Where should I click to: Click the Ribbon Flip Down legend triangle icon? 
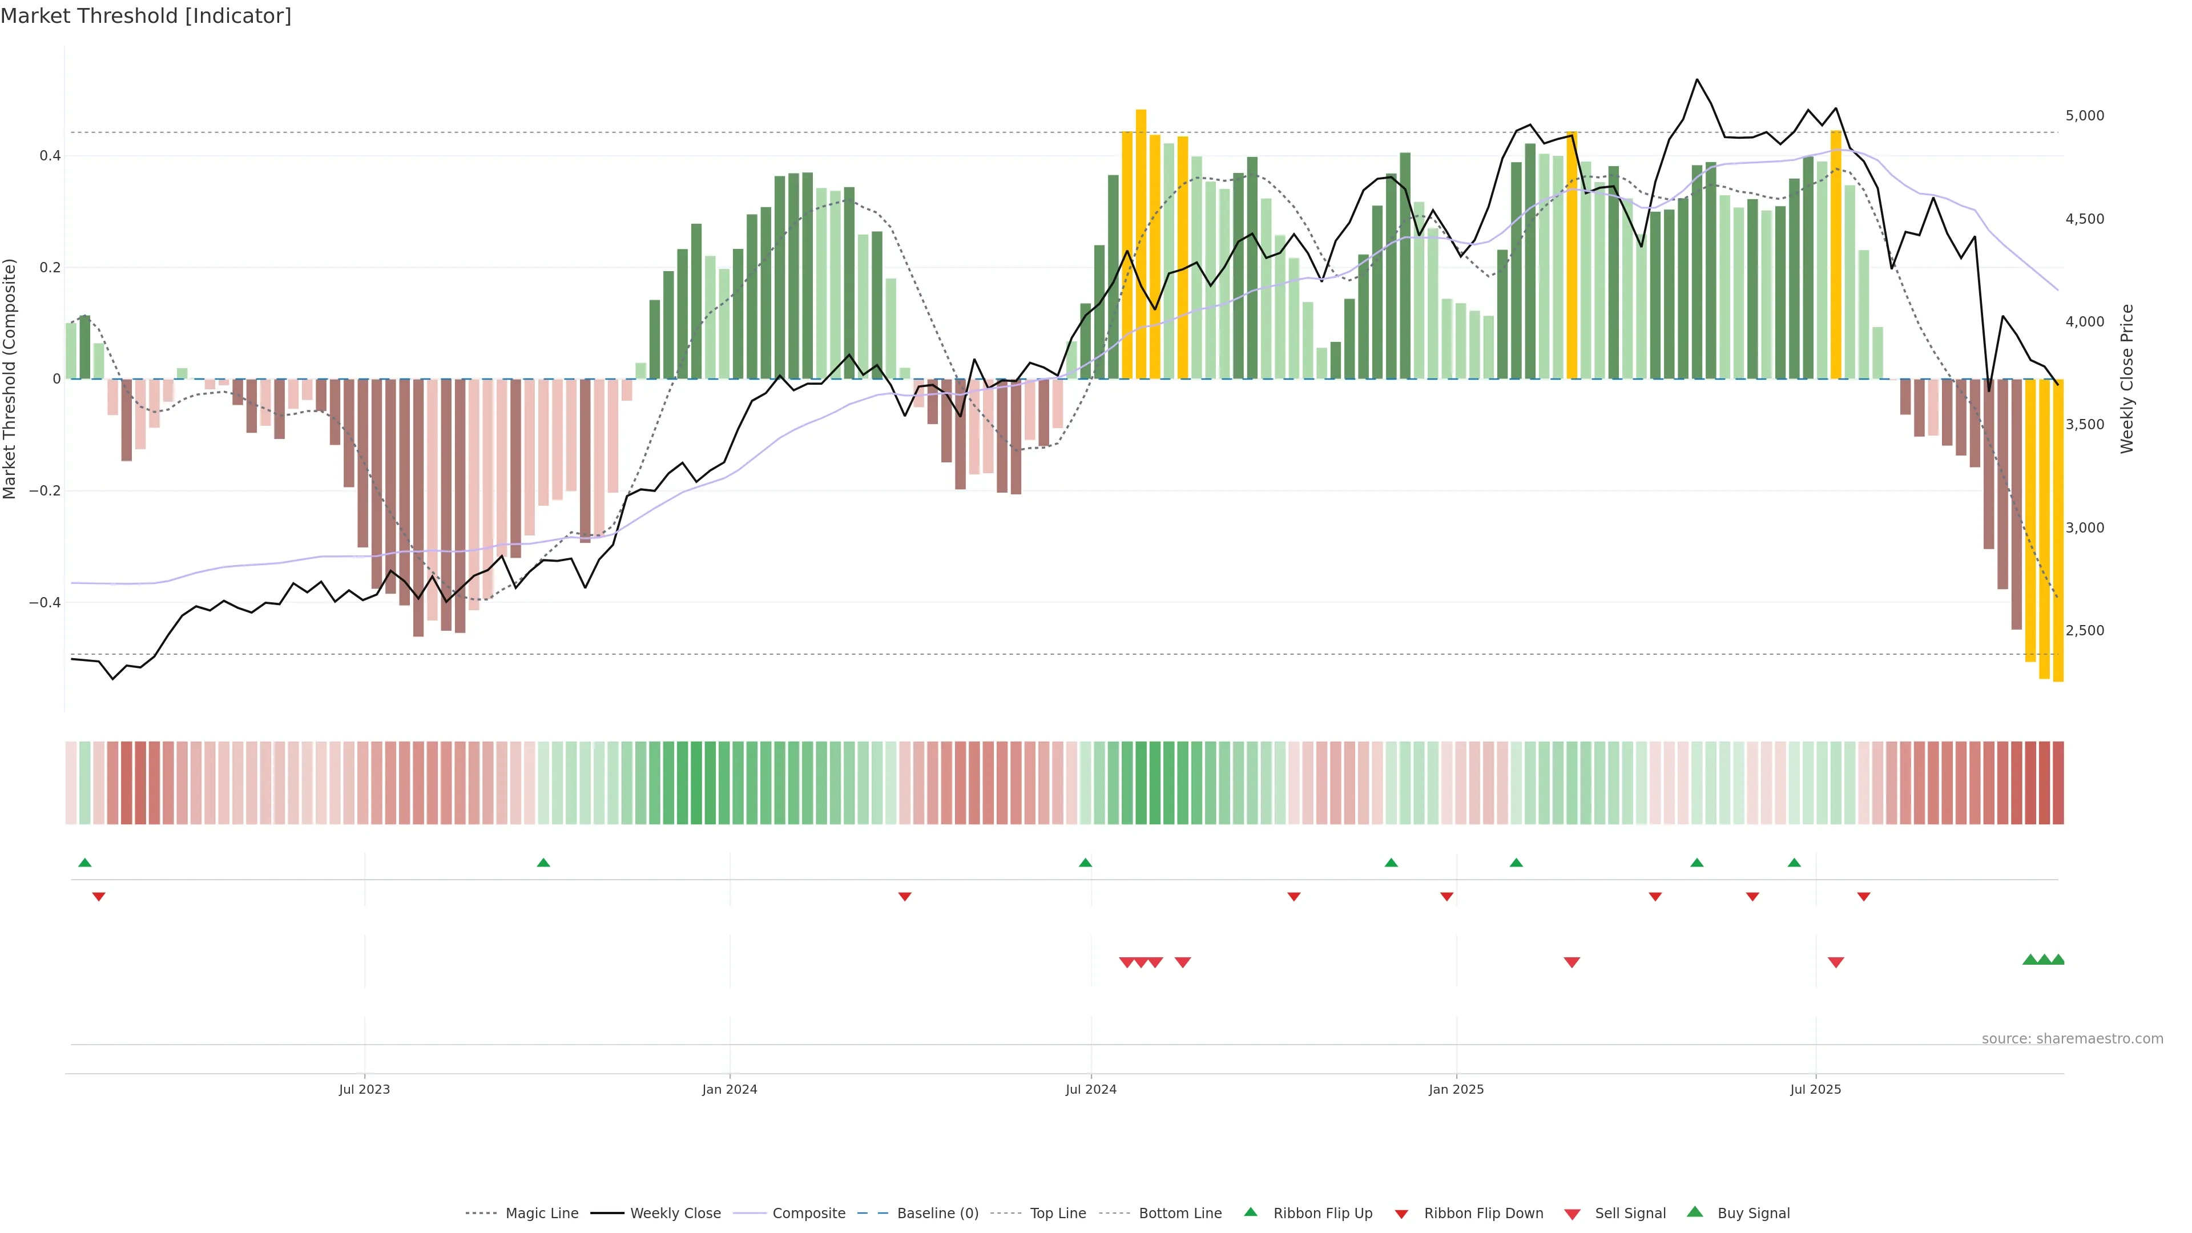tap(1401, 1214)
